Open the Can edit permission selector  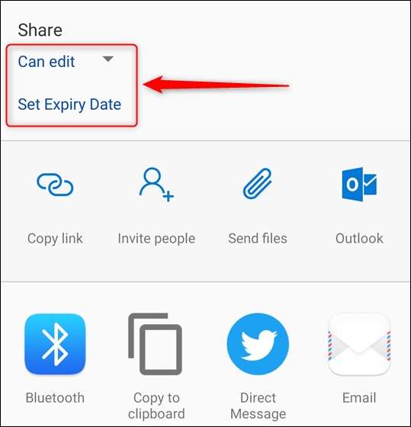66,62
